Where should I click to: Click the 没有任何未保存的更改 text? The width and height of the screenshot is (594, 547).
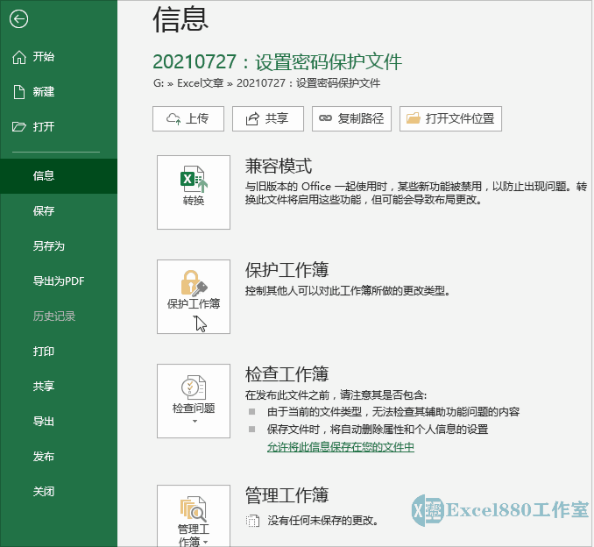pos(323,521)
